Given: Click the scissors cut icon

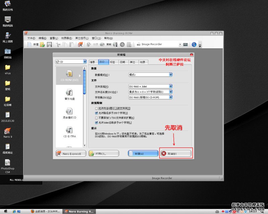Looking at the screenshot, I should pyautogui.click(x=58, y=45).
